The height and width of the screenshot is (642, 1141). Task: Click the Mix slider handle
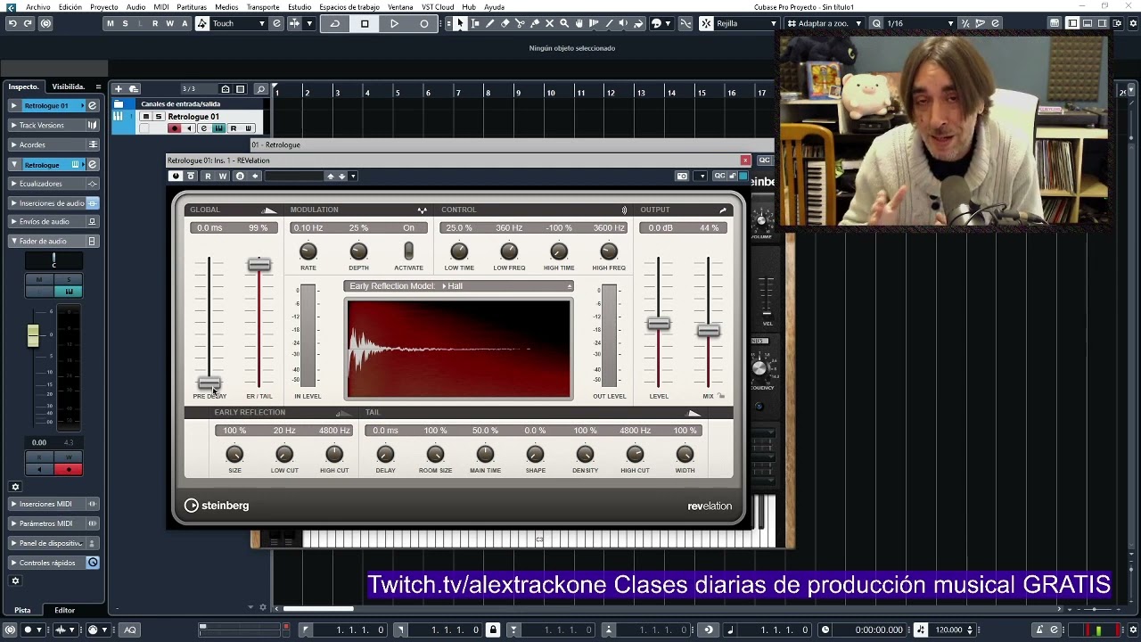[x=708, y=331]
